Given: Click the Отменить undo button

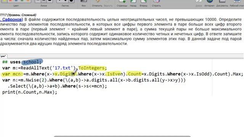Looking at the screenshot, I should click(x=97, y=3).
